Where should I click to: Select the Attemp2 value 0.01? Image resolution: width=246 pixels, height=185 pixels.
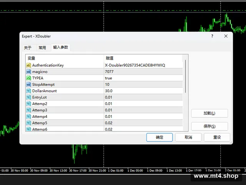tap(108, 104)
